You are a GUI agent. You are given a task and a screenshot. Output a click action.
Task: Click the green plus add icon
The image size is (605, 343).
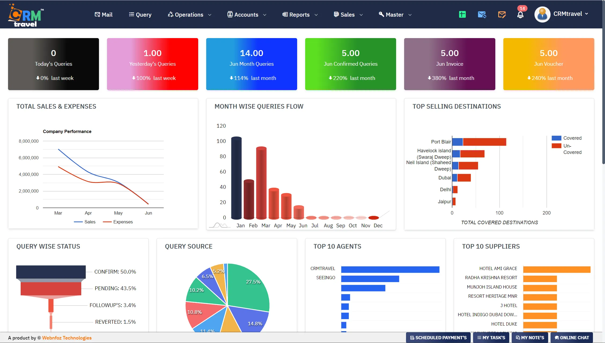click(462, 14)
